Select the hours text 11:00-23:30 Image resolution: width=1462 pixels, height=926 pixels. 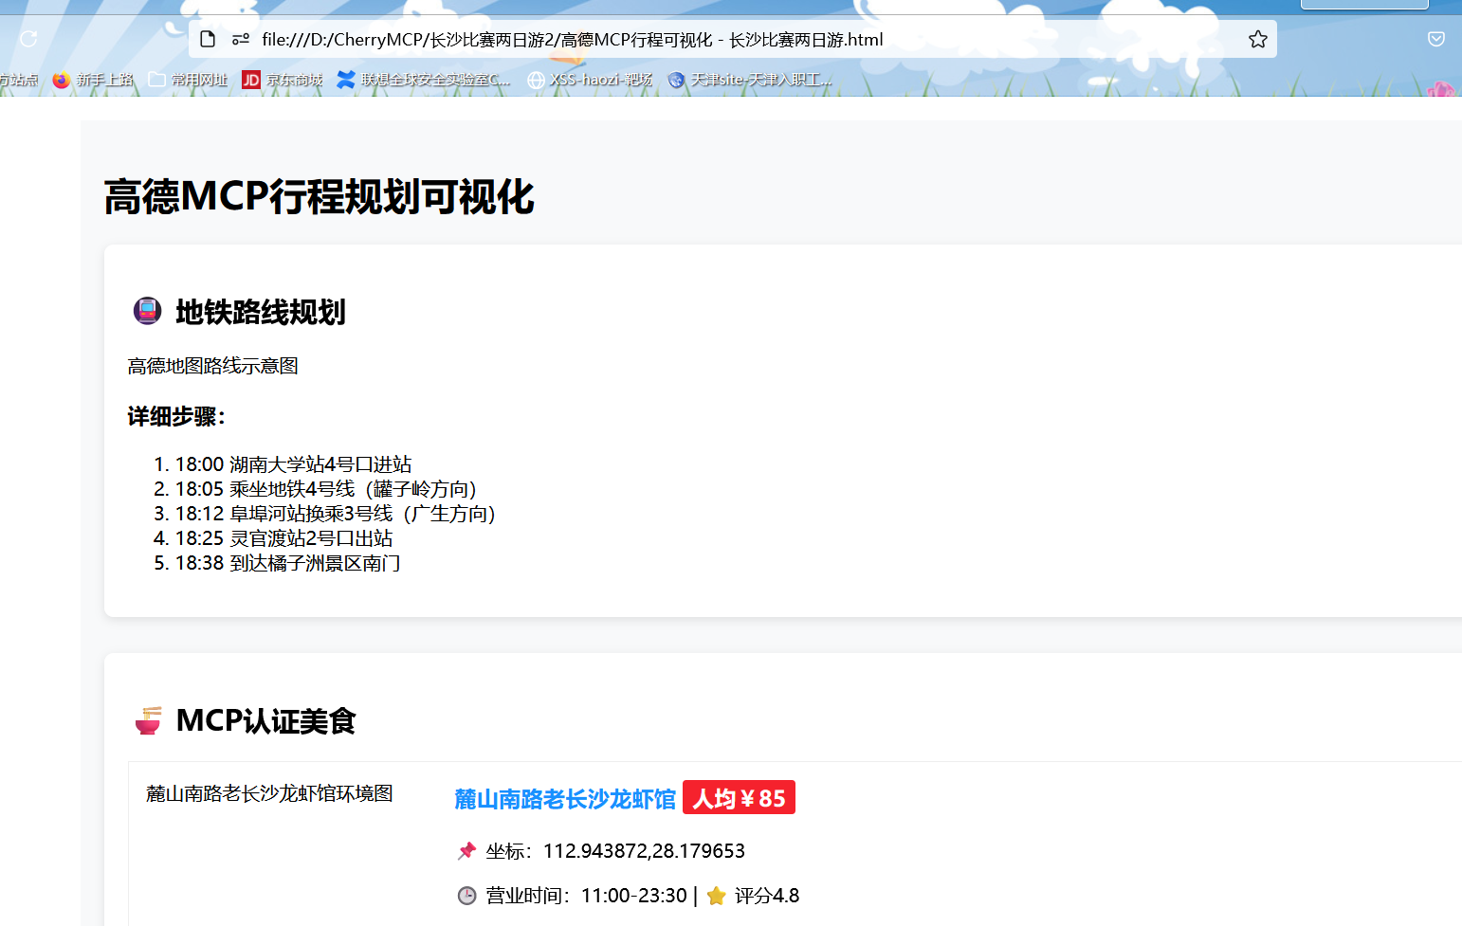633,896
